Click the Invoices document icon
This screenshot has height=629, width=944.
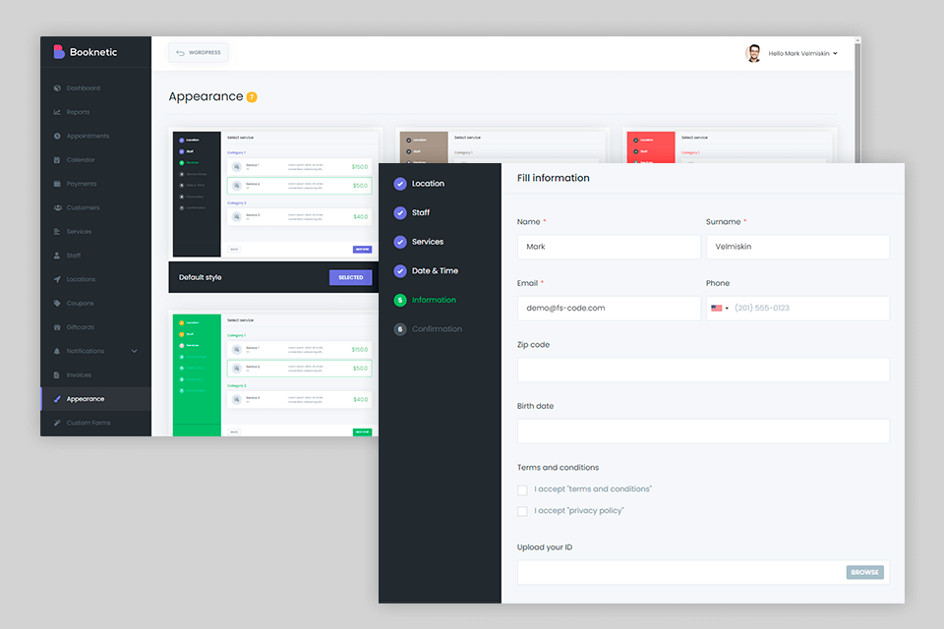57,375
